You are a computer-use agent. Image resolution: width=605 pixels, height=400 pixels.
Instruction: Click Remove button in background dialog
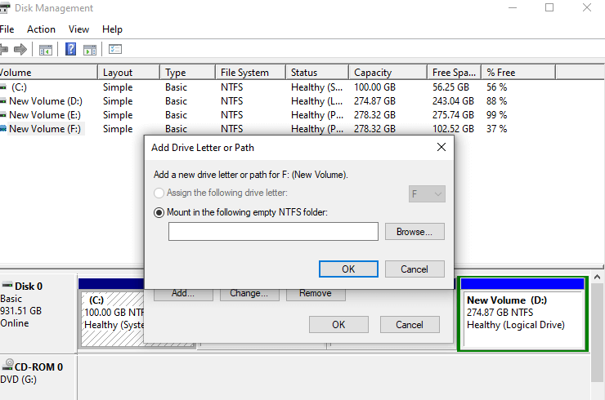[316, 295]
